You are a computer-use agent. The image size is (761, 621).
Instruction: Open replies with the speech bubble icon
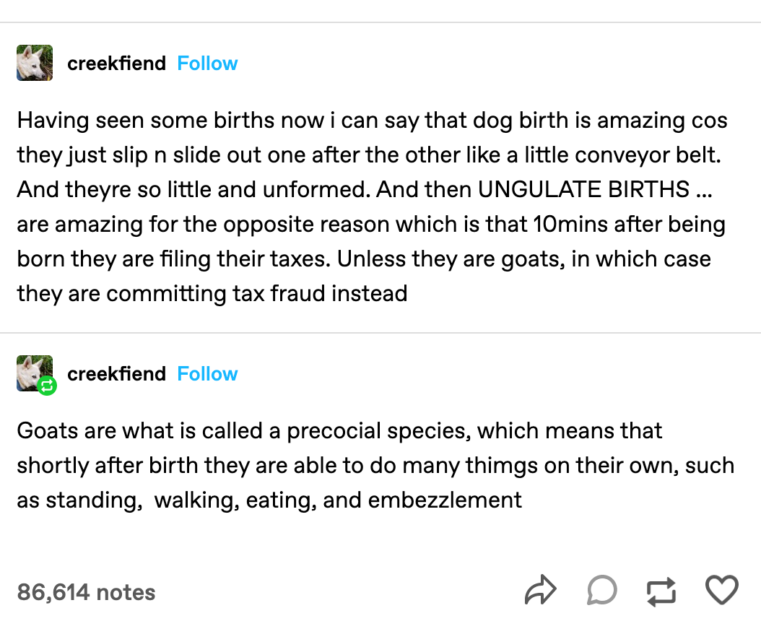[x=601, y=591]
